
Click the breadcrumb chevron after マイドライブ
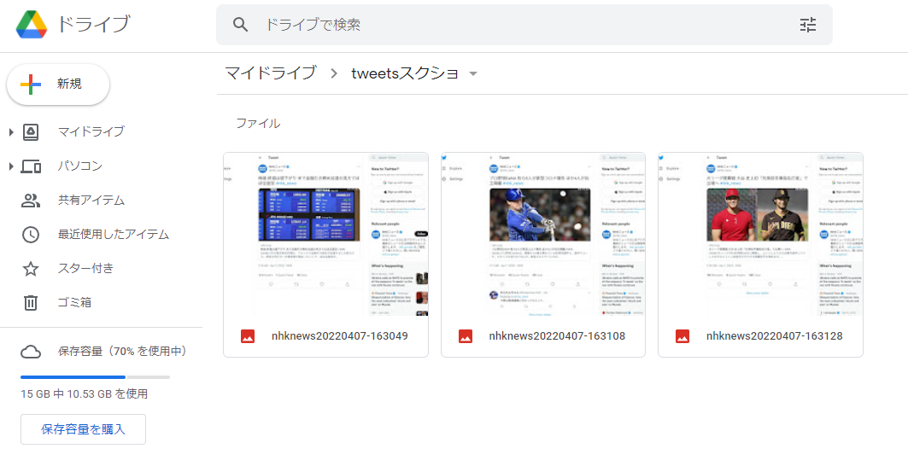pyautogui.click(x=333, y=73)
